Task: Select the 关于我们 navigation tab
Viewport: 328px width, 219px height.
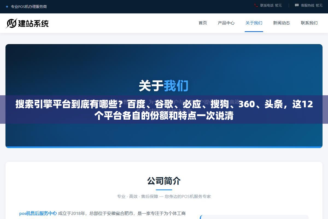Action: point(254,23)
